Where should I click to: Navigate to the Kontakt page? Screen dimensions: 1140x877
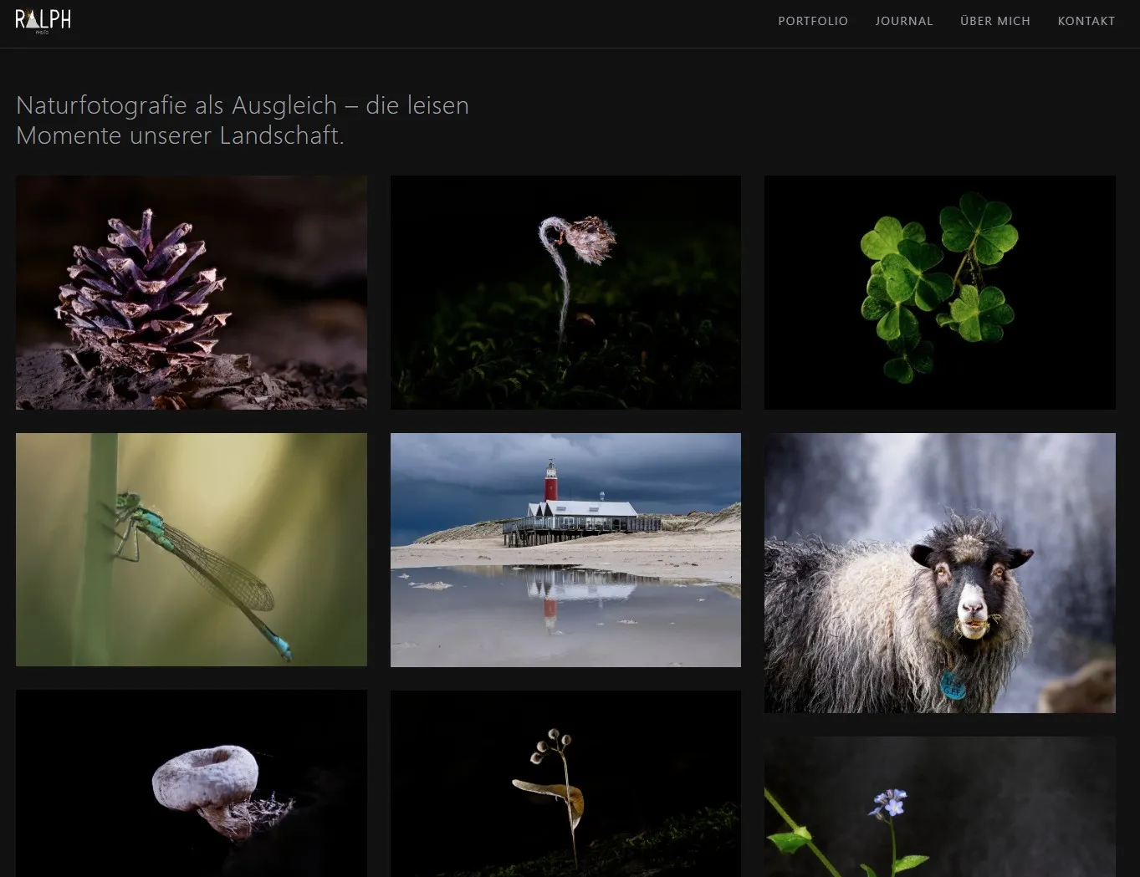tap(1086, 21)
